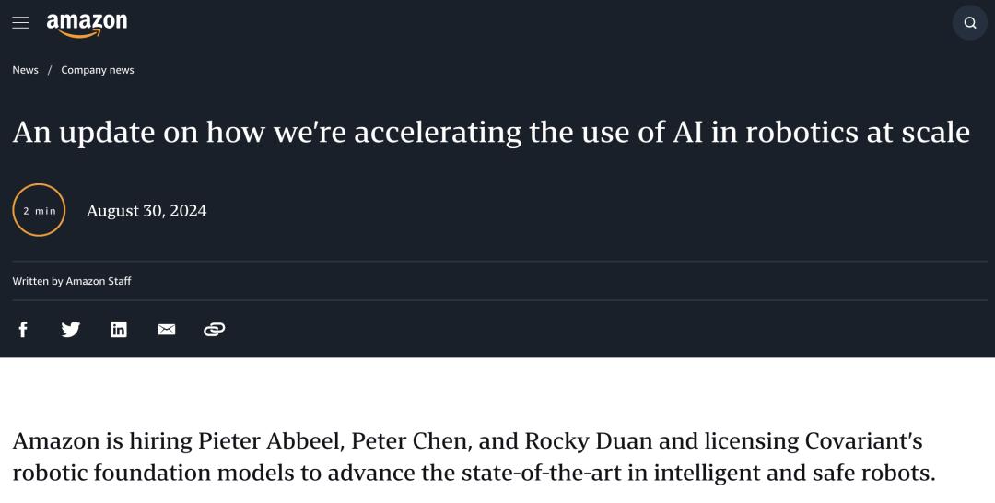Open the hamburger navigation menu
Image resolution: width=995 pixels, height=503 pixels.
point(20,23)
